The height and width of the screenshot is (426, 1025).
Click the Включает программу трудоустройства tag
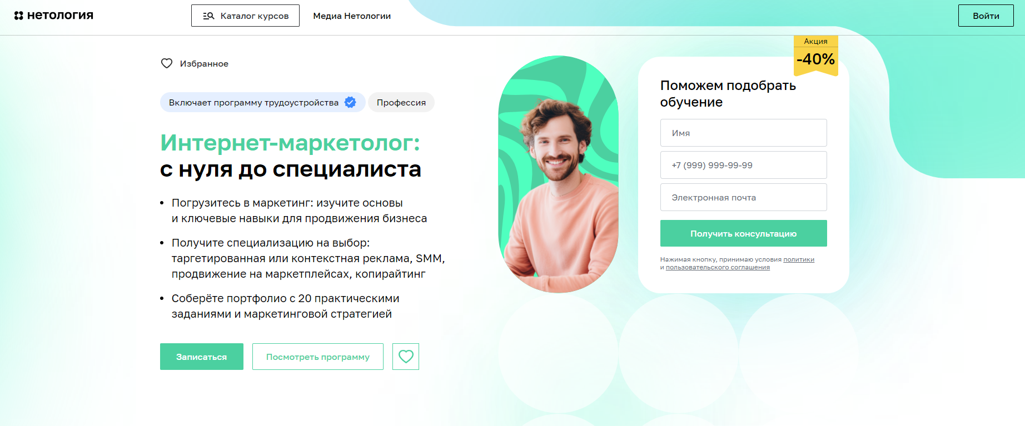[x=262, y=102]
